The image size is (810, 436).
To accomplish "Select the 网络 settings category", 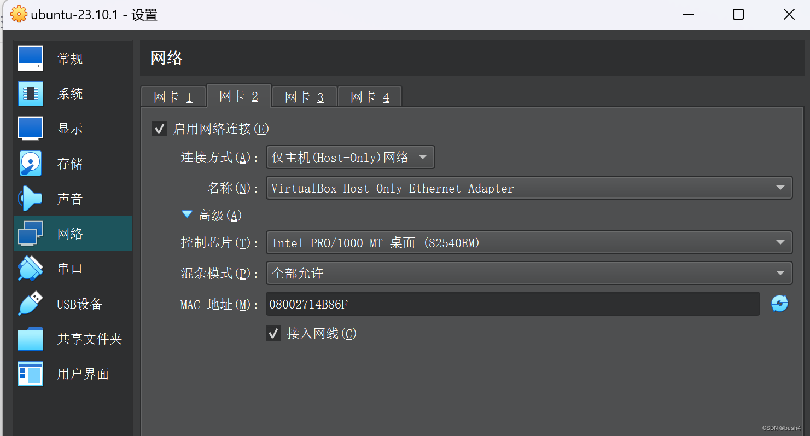I will 73,234.
